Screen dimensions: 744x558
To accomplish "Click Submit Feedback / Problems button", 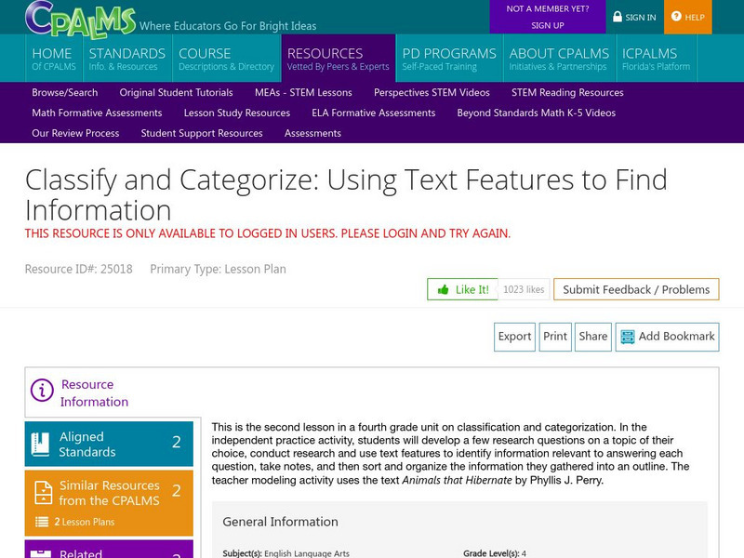I will coord(636,289).
